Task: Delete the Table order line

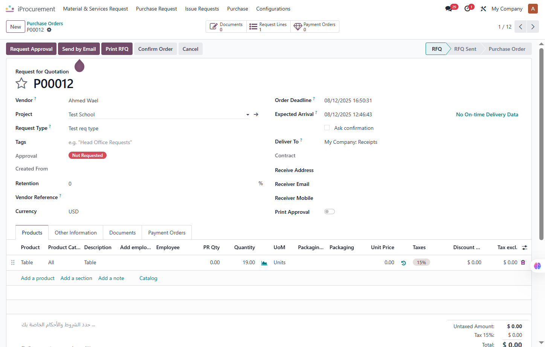Action: pyautogui.click(x=523, y=262)
